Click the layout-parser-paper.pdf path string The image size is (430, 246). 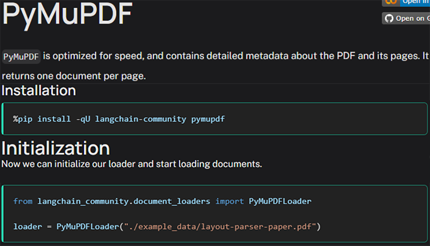220,227
